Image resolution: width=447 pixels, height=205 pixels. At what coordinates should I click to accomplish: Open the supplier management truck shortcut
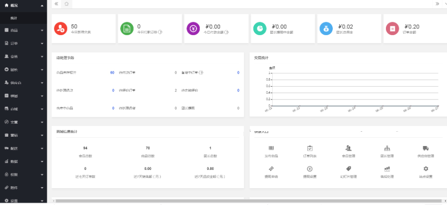(x=426, y=149)
